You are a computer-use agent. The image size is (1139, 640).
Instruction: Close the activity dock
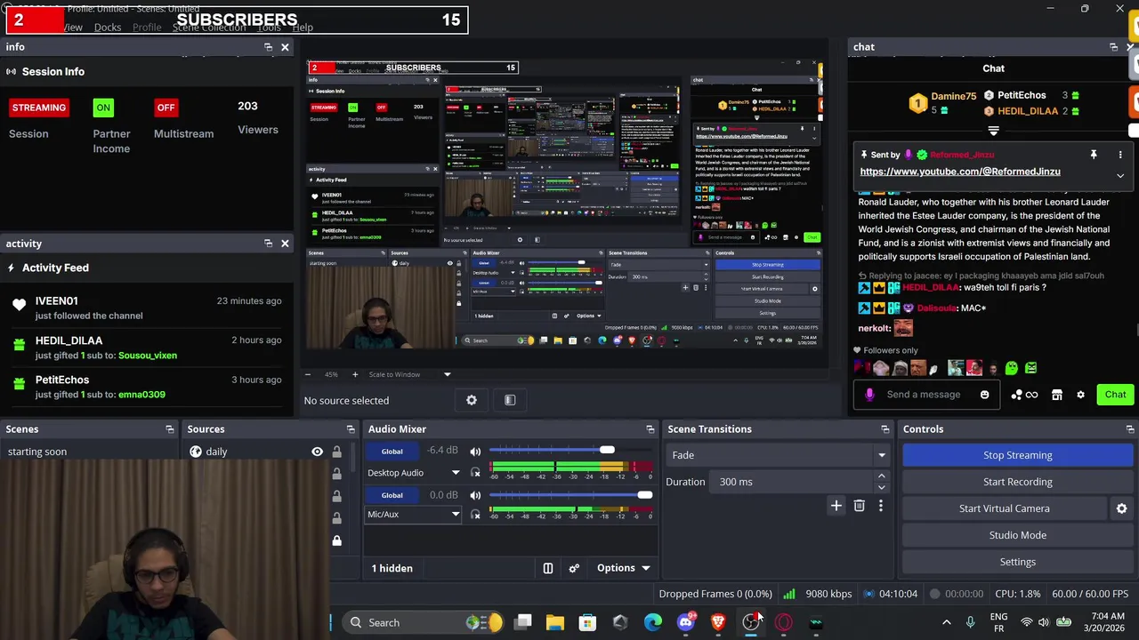(285, 244)
